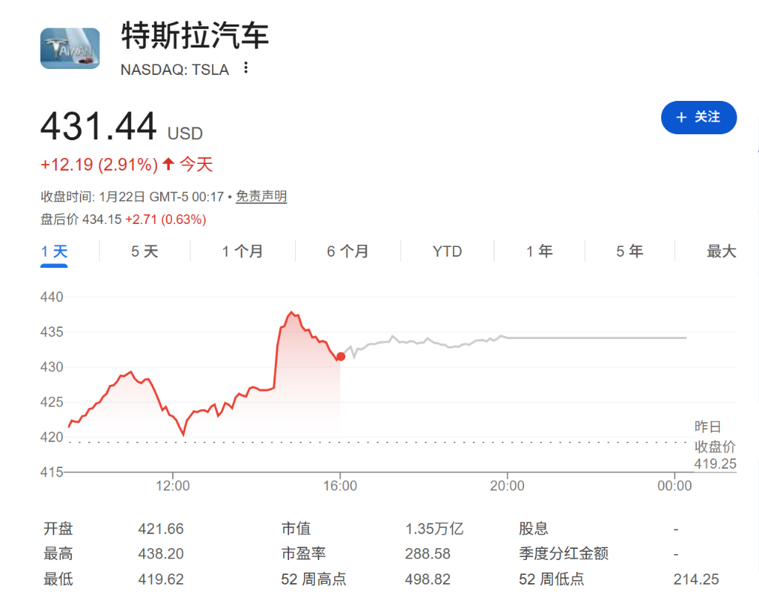The width and height of the screenshot is (759, 609).
Task: Switch to the 1 年 tab
Action: pos(540,251)
